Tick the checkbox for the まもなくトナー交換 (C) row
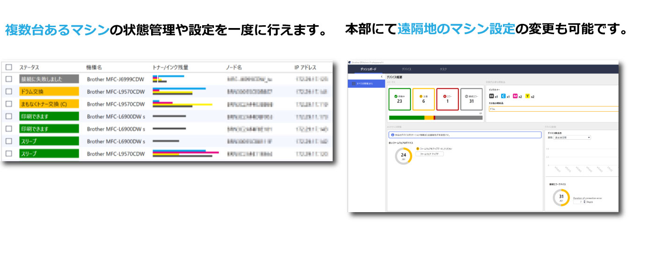 click(9, 104)
